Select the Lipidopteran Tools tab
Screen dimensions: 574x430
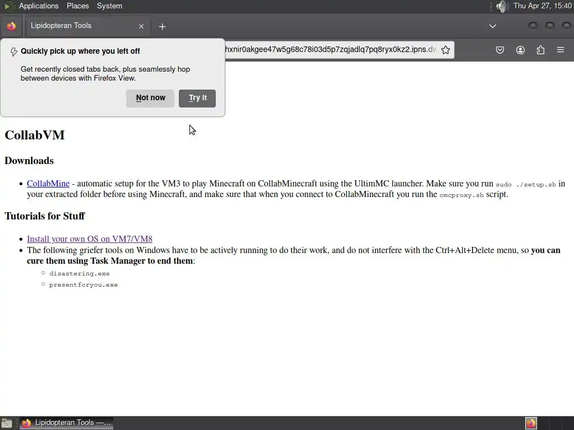87,26
